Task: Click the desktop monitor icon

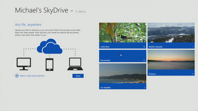Action: click(x=24, y=64)
